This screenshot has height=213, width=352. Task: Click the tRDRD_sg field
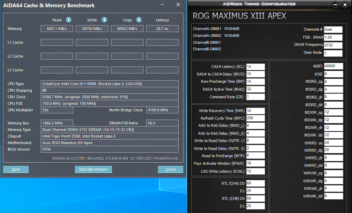pos(334,82)
